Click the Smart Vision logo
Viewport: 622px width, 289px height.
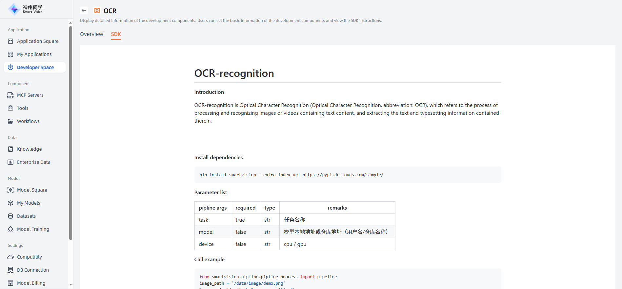click(26, 9)
